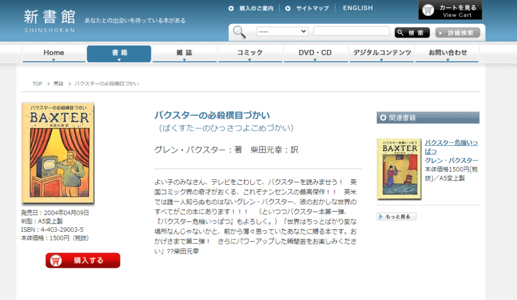Switch to the ENGLISH site version

pyautogui.click(x=357, y=8)
